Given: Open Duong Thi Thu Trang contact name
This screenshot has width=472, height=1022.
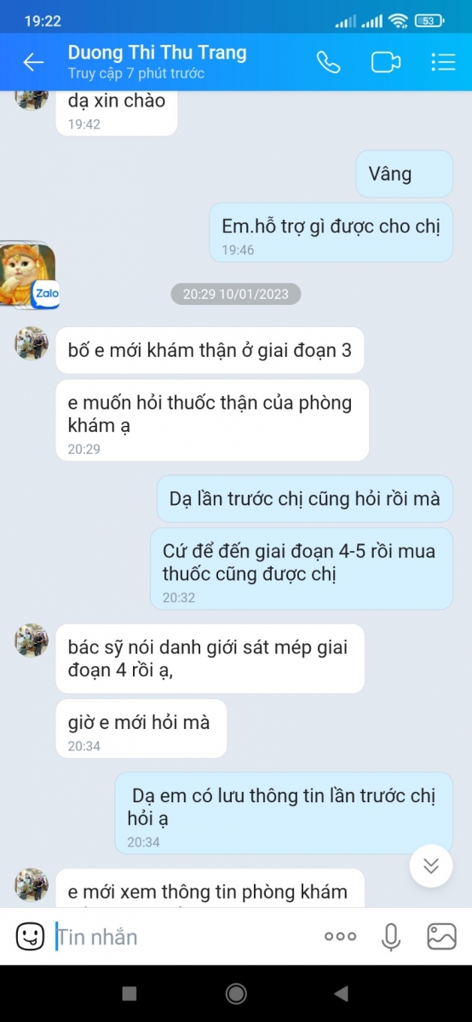Looking at the screenshot, I should click(x=158, y=53).
